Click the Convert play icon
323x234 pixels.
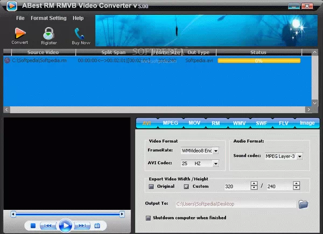(20, 32)
